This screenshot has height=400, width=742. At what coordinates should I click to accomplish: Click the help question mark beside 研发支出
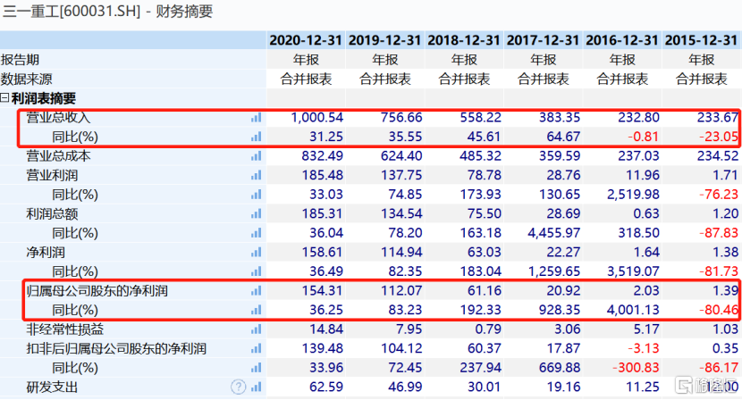click(x=238, y=387)
